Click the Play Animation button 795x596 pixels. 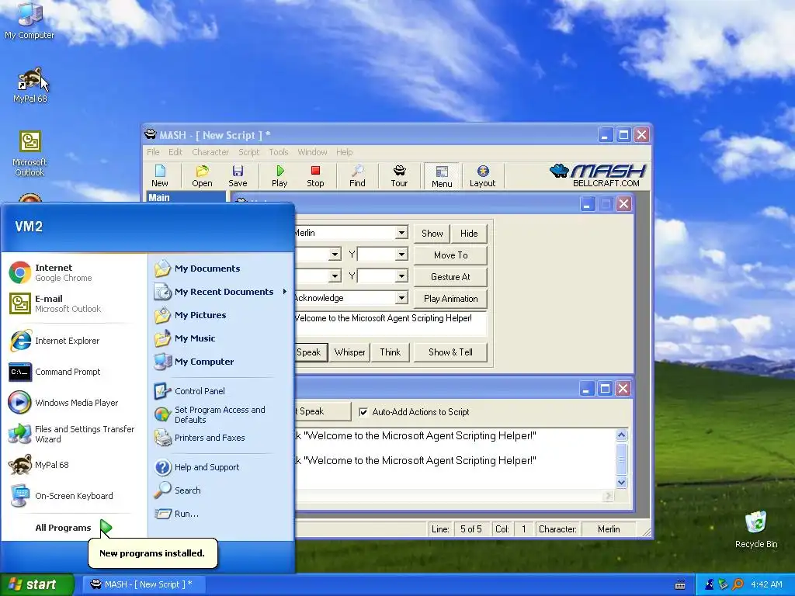tap(450, 299)
